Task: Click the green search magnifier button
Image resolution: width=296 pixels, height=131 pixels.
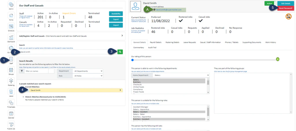Action: coord(120,52)
